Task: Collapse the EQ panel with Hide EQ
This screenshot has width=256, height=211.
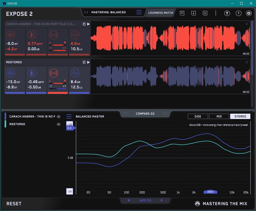Action: (145, 201)
